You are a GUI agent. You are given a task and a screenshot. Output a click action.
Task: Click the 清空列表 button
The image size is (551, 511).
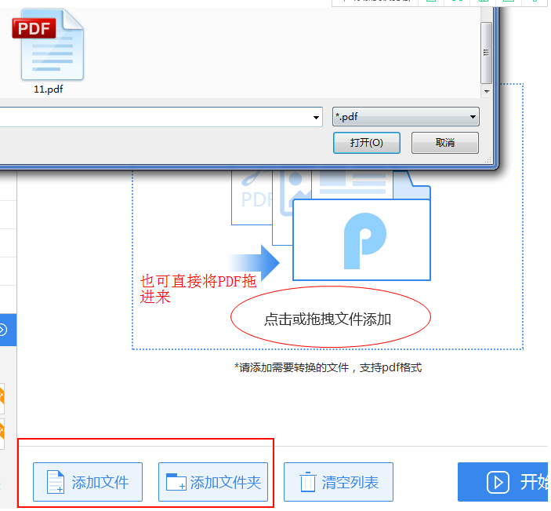click(x=339, y=482)
